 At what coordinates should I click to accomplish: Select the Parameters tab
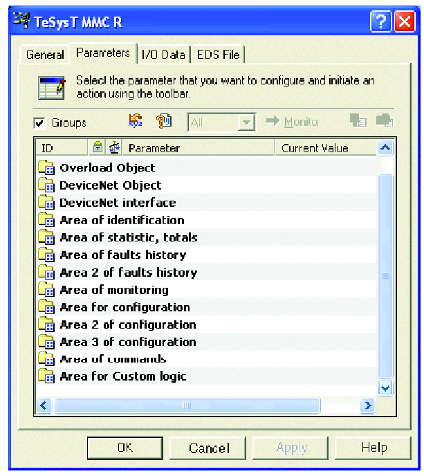(x=103, y=53)
